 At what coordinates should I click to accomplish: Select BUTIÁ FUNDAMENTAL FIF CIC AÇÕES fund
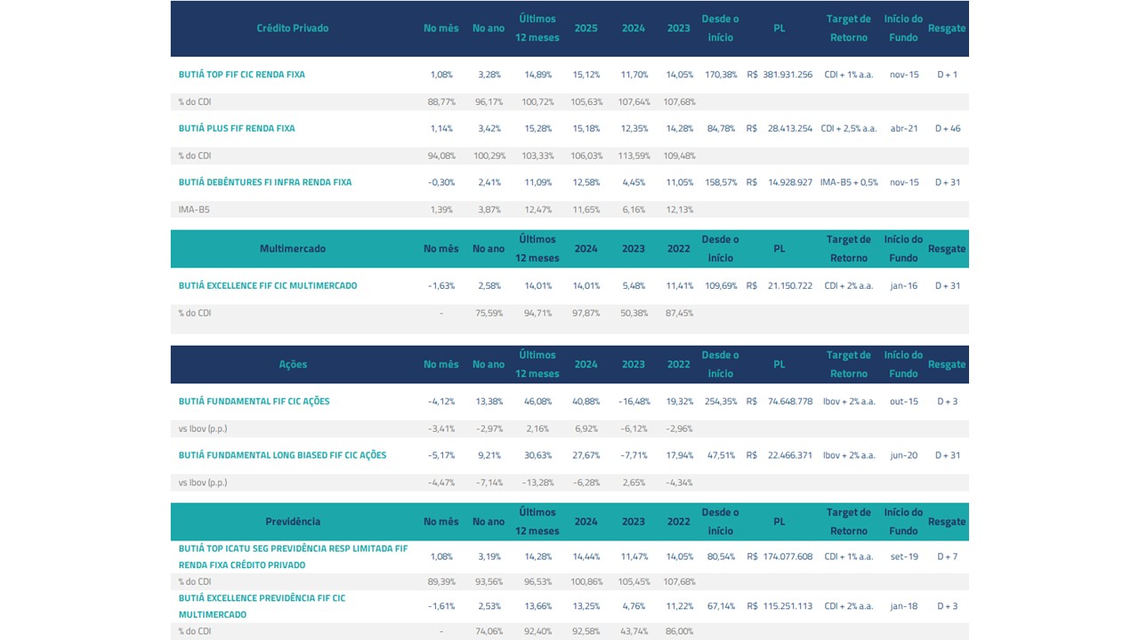coord(254,402)
